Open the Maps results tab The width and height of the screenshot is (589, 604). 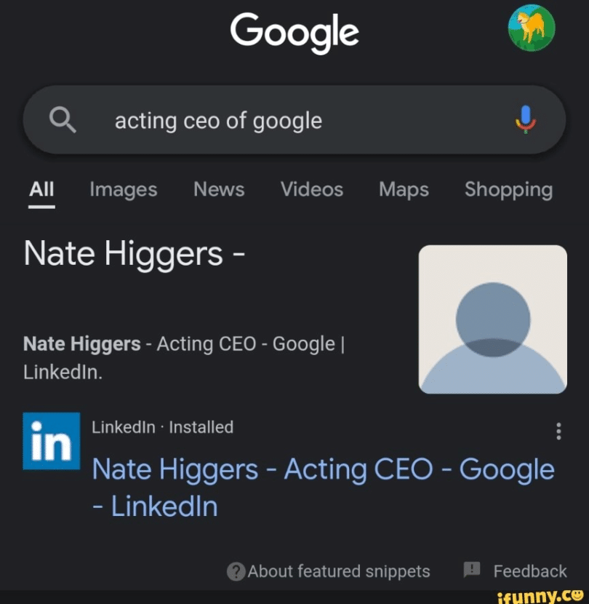click(x=403, y=190)
